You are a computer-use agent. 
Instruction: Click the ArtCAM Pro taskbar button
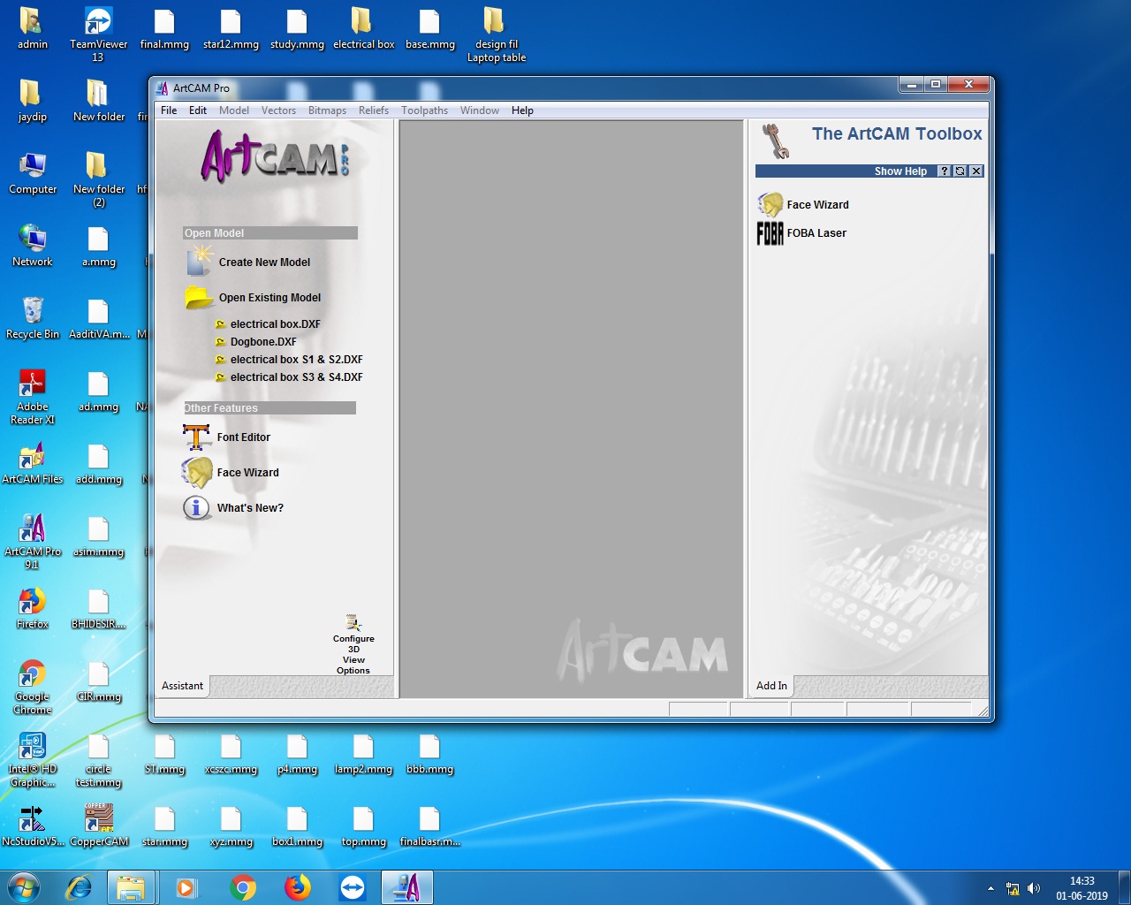[407, 887]
